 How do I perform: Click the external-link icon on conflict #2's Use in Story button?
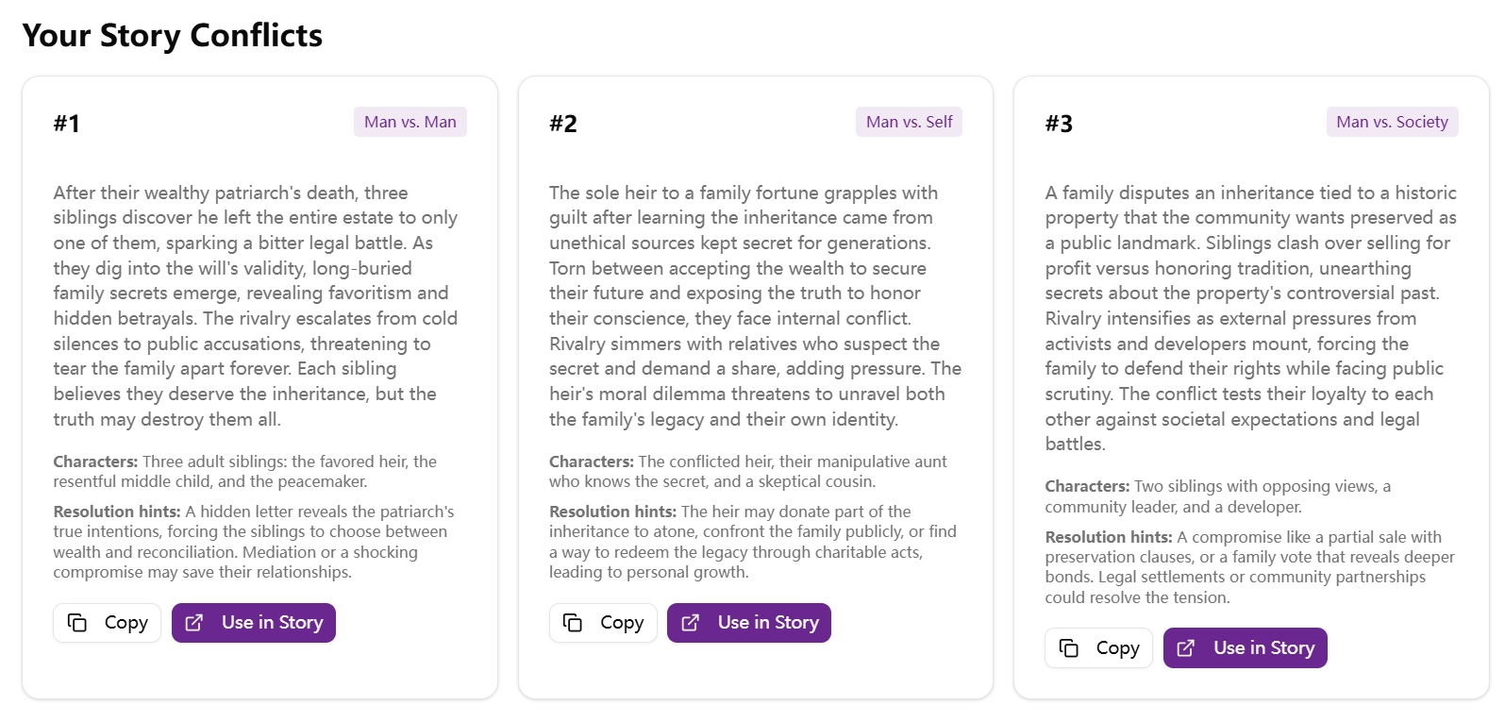coord(691,623)
